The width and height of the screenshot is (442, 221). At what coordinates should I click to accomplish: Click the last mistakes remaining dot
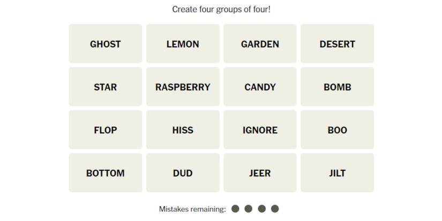(275, 209)
